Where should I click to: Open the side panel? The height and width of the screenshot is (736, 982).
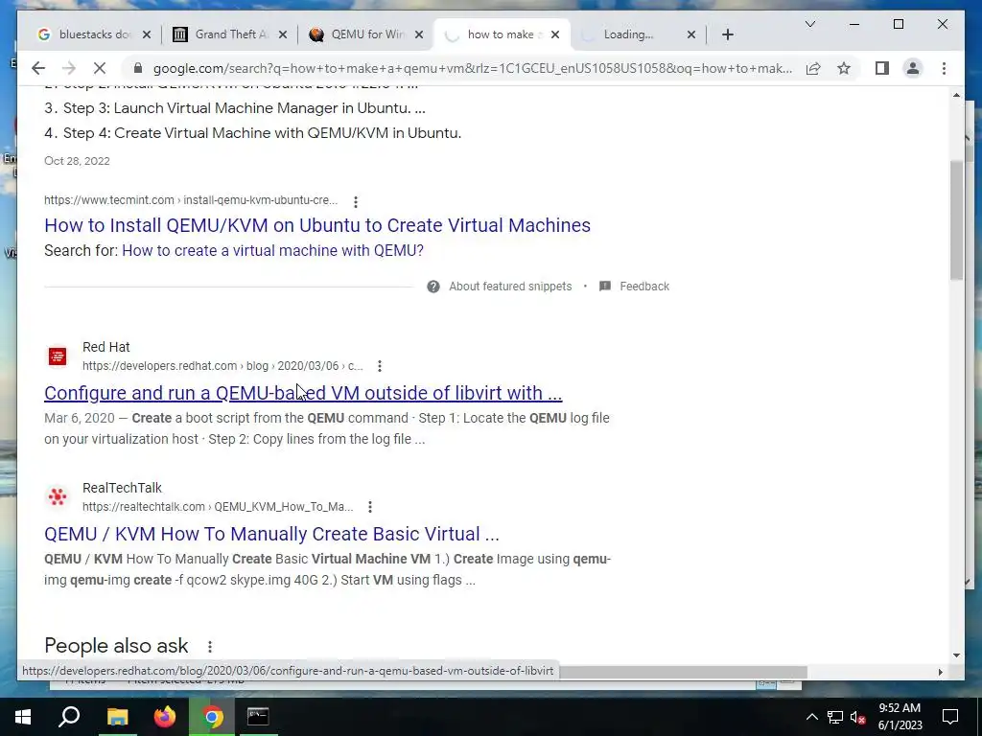[882, 68]
